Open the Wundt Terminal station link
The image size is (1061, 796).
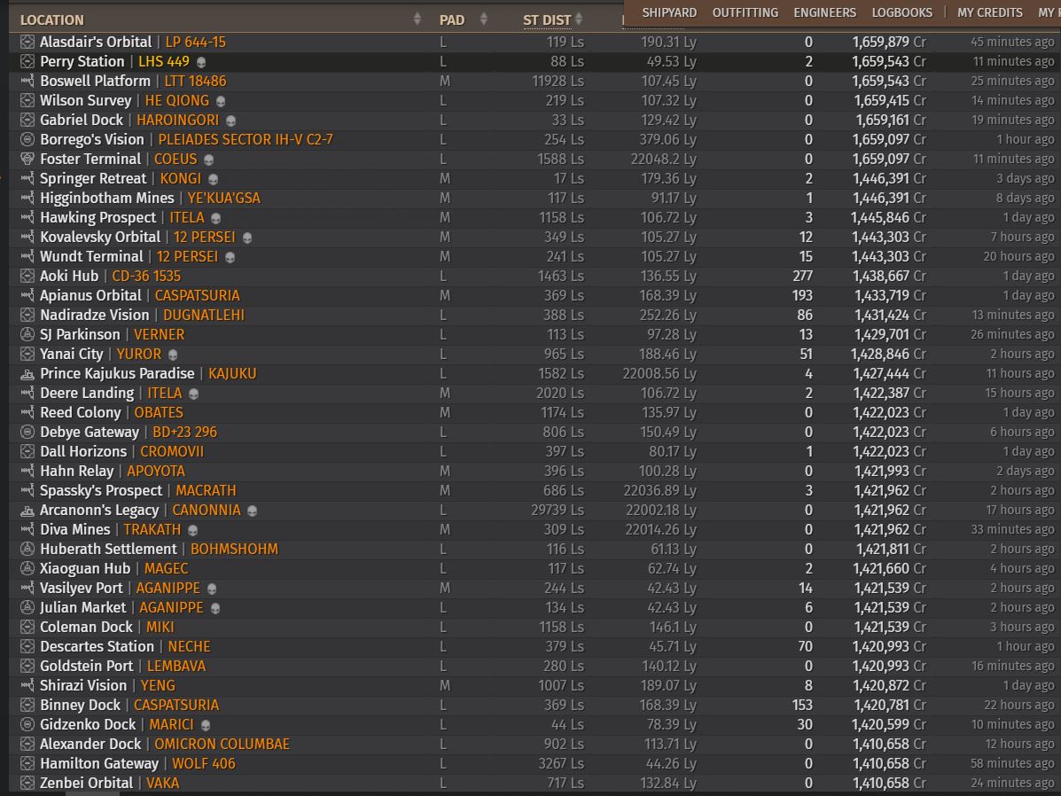[91, 256]
